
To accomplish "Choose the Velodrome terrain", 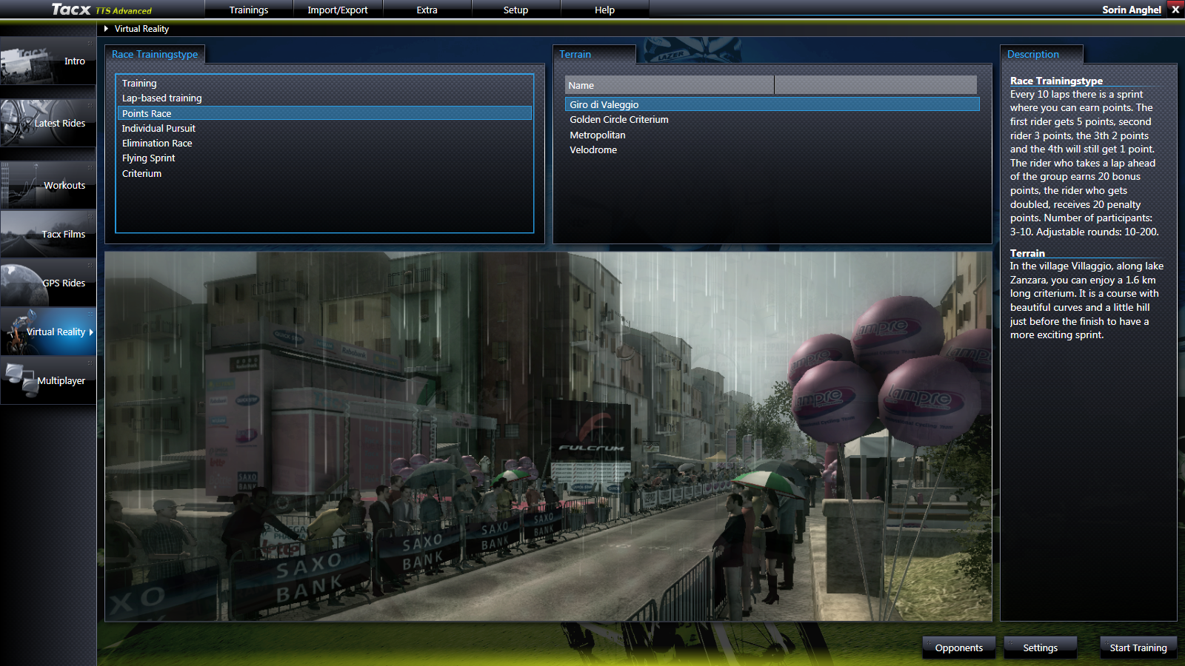I will coord(772,149).
